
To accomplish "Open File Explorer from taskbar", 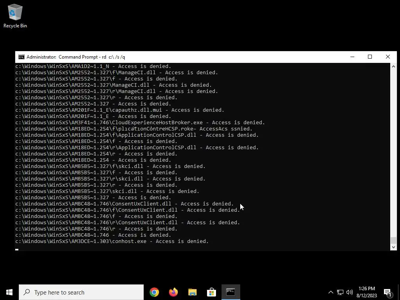I will pyautogui.click(x=192, y=292).
